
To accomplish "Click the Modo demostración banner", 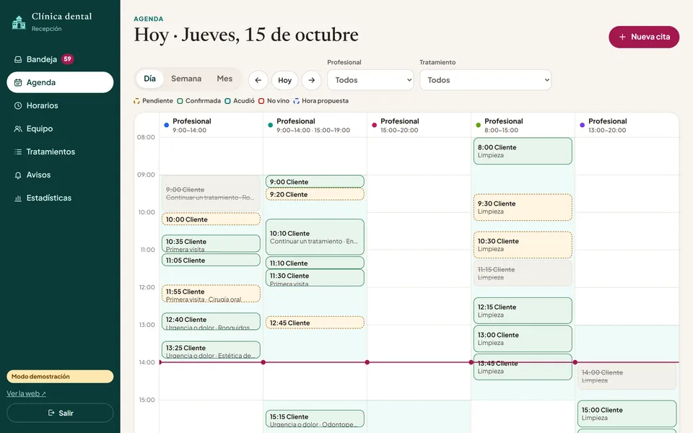I will [x=60, y=377].
